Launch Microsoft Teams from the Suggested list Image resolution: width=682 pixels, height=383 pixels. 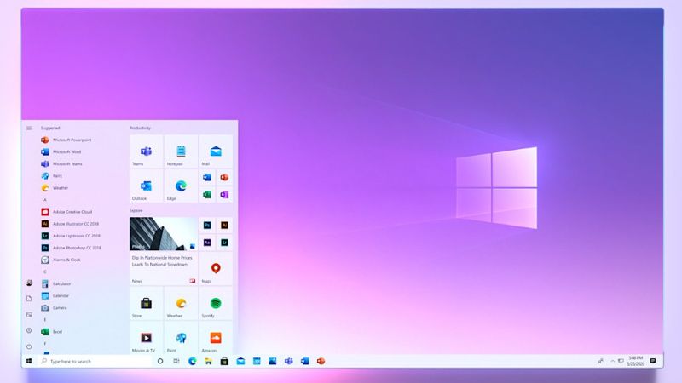61,163
